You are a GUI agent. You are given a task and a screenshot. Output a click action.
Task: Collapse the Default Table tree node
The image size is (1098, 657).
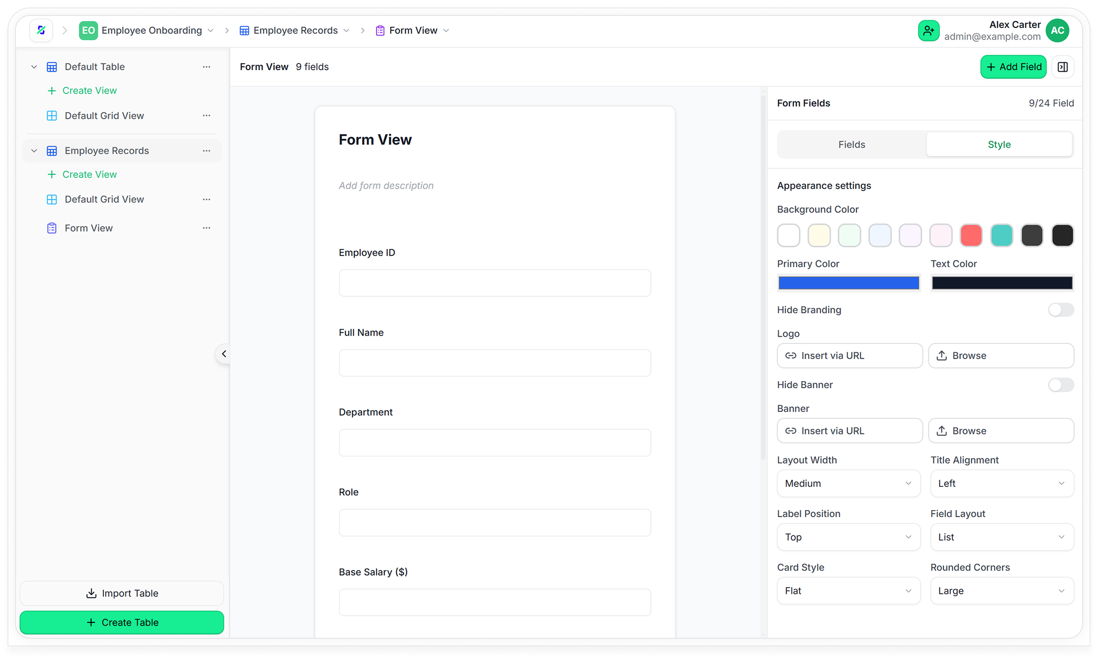pyautogui.click(x=34, y=67)
